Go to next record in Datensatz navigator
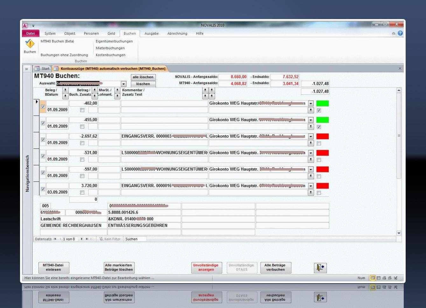 coord(82,239)
